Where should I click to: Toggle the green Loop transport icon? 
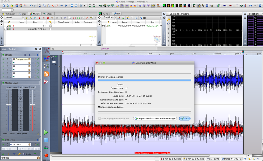46,148
